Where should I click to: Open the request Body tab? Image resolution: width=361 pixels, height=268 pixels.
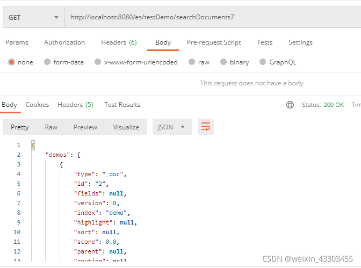click(x=163, y=42)
